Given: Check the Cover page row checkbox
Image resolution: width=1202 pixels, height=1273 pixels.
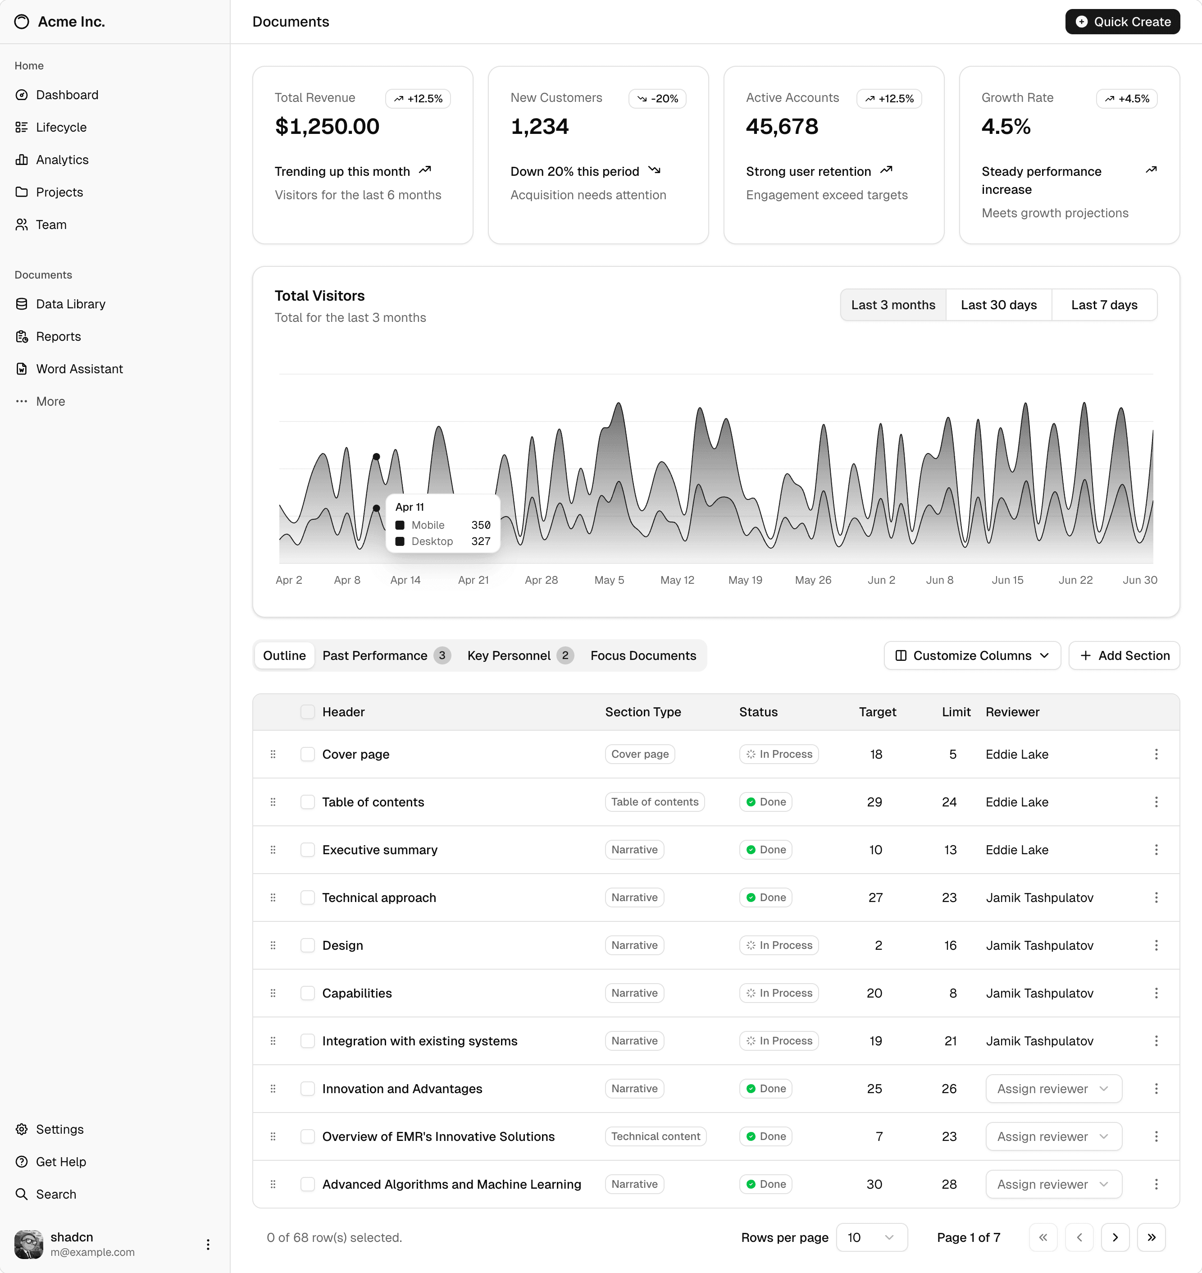Looking at the screenshot, I should (x=308, y=754).
